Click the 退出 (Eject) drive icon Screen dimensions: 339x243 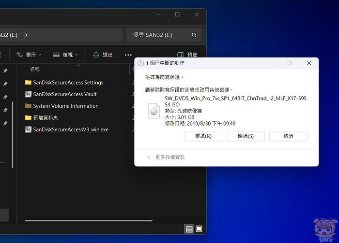[96, 55]
